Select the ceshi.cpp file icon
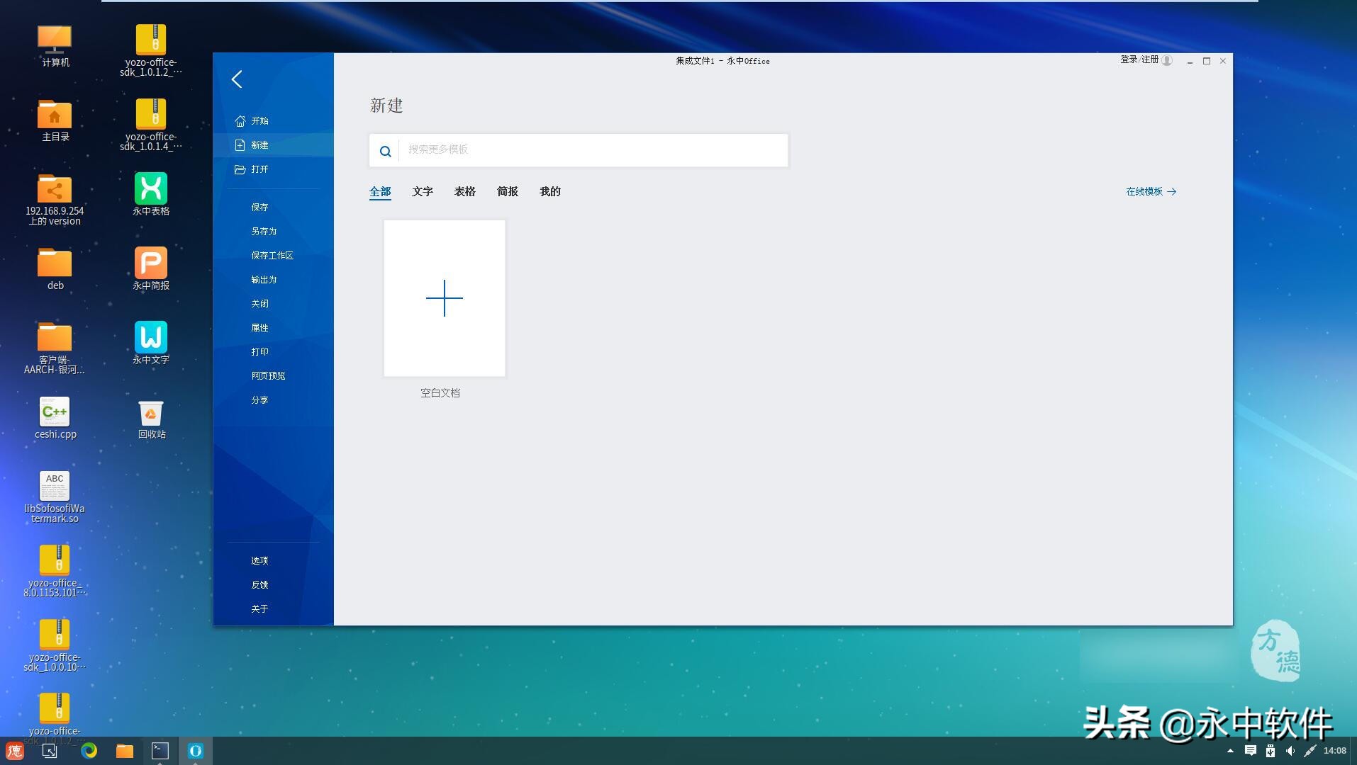 click(x=55, y=418)
